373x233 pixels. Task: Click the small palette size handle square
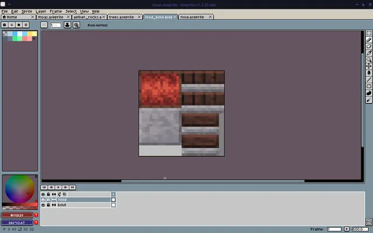(34, 38)
